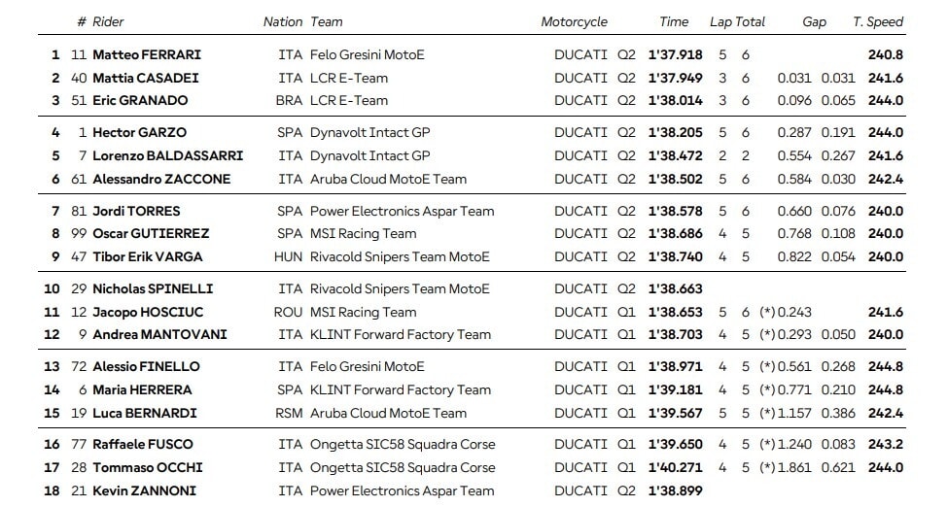This screenshot has width=948, height=507.
Task: Click the T. Speed column header
Action: tap(878, 21)
